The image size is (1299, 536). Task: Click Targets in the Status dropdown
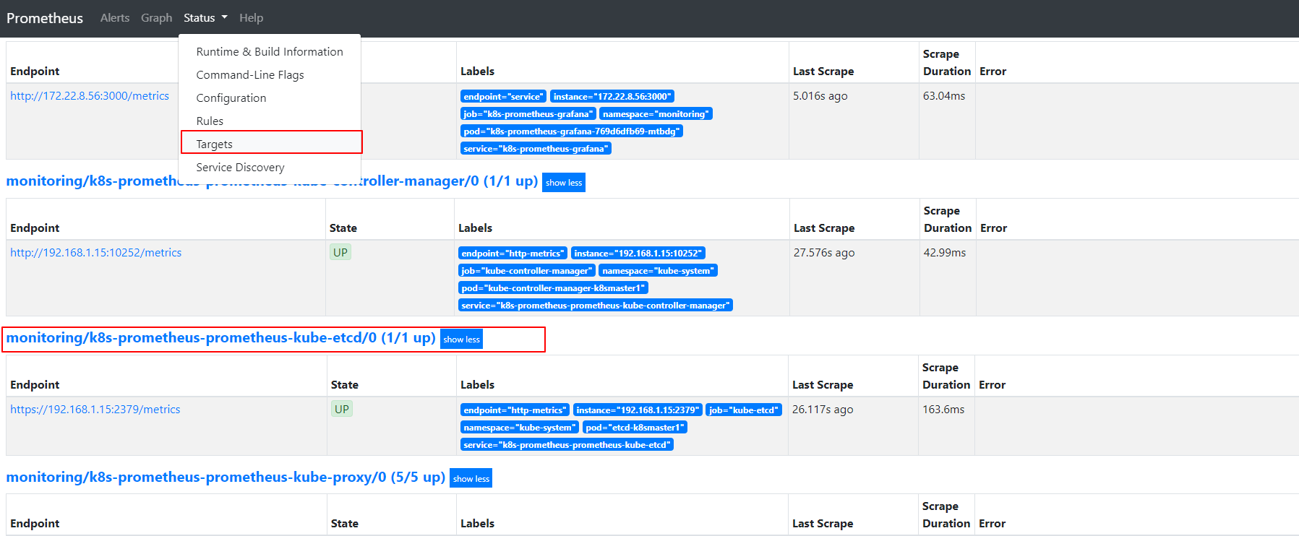[x=214, y=144]
